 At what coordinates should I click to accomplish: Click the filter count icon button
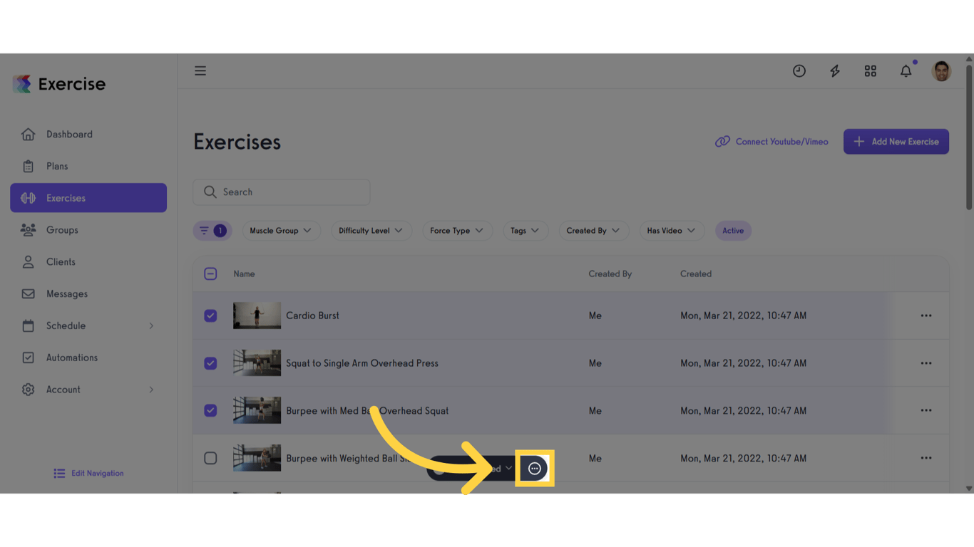tap(212, 231)
